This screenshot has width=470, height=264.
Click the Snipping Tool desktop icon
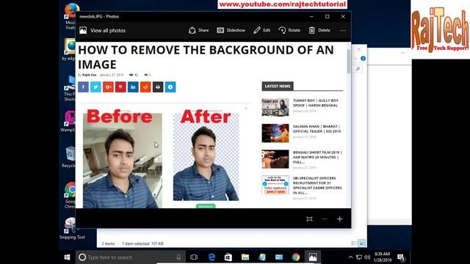click(72, 229)
